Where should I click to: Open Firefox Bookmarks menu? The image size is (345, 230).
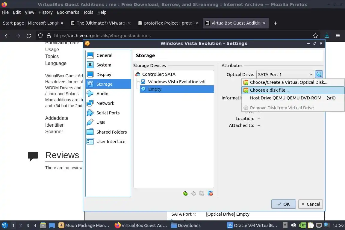click(68, 12)
